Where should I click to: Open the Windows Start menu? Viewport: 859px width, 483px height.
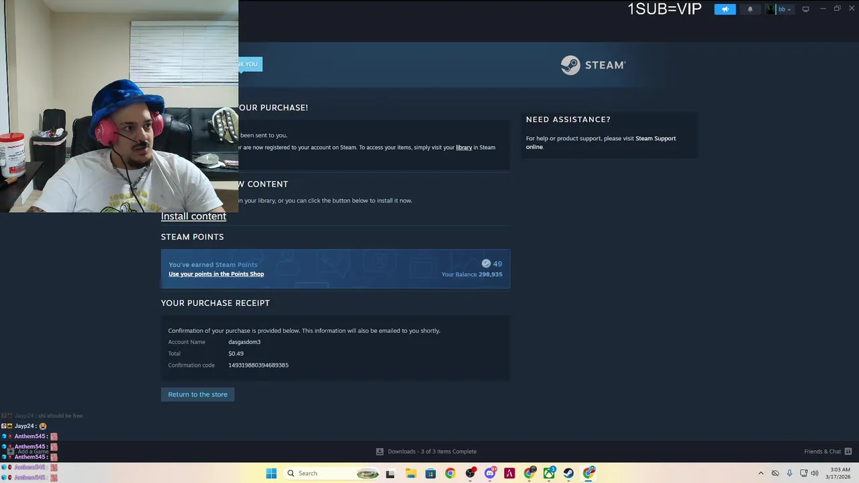pos(271,473)
